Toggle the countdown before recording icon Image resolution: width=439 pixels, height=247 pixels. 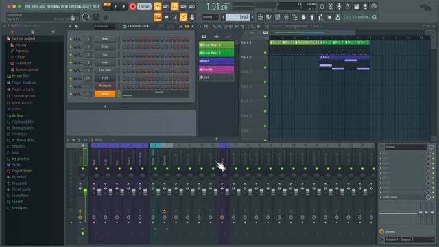coord(175,6)
